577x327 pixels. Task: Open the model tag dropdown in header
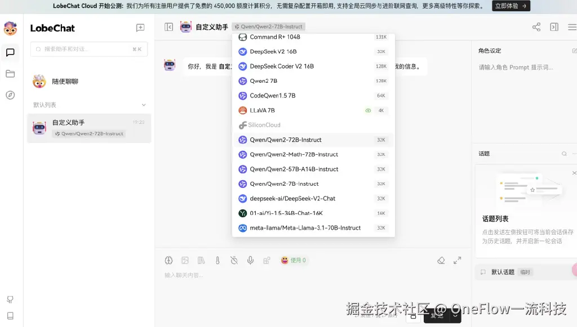[269, 26]
